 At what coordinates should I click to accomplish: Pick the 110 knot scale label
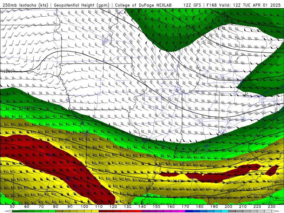[99, 207]
